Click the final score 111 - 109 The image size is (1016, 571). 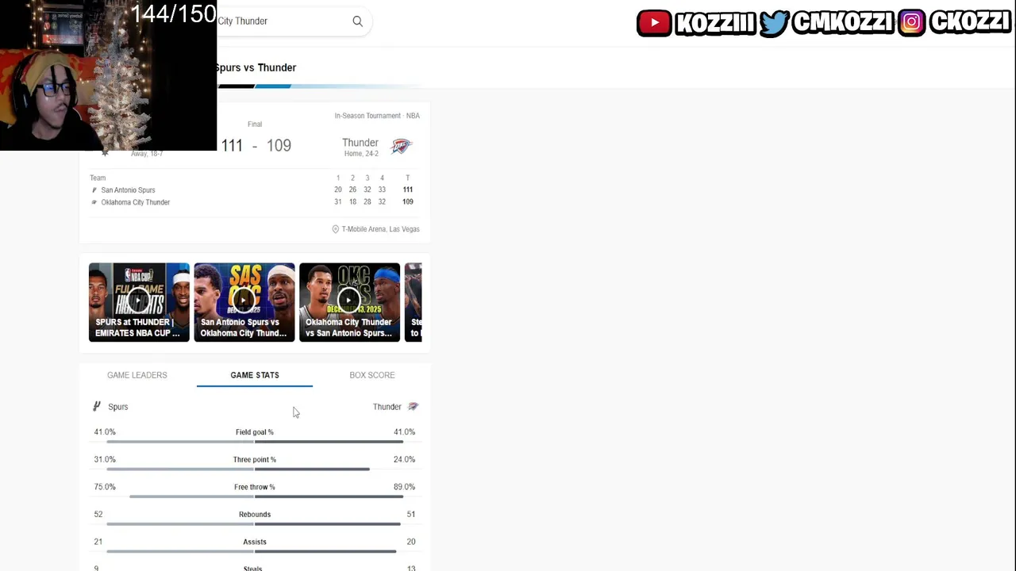[x=256, y=145]
